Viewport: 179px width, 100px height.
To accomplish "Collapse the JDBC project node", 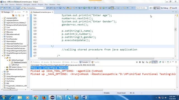I will [x=3, y=56].
